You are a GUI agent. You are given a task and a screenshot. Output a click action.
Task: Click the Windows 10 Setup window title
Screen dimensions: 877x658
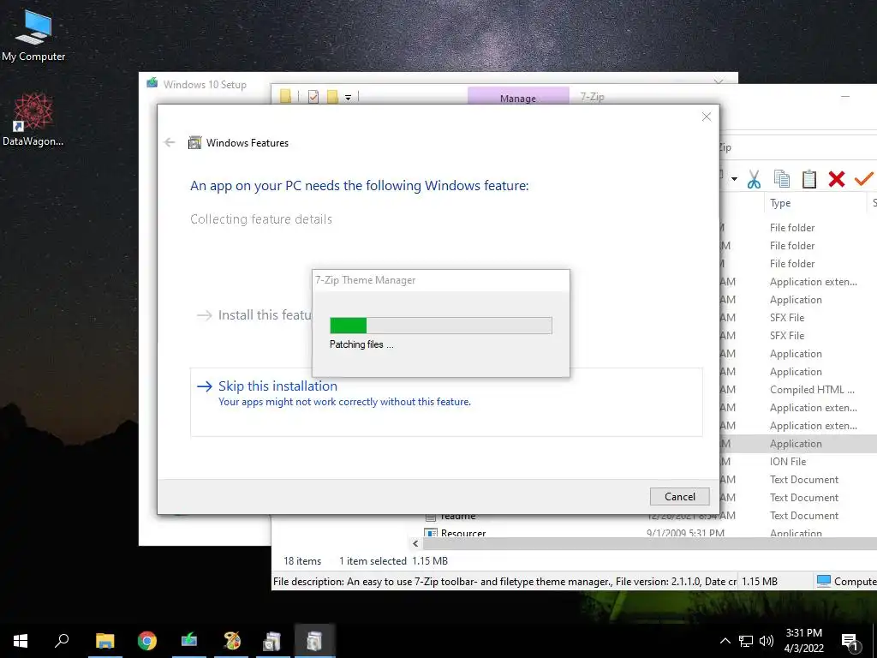click(205, 85)
